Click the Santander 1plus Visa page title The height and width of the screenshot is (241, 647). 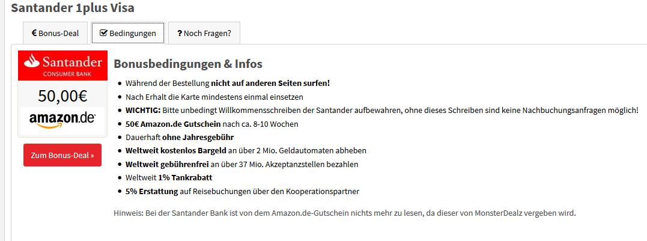pos(73,8)
